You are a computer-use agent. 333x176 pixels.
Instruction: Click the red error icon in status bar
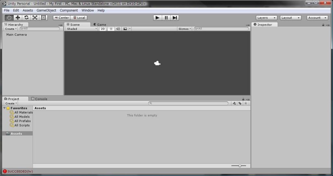click(5, 171)
